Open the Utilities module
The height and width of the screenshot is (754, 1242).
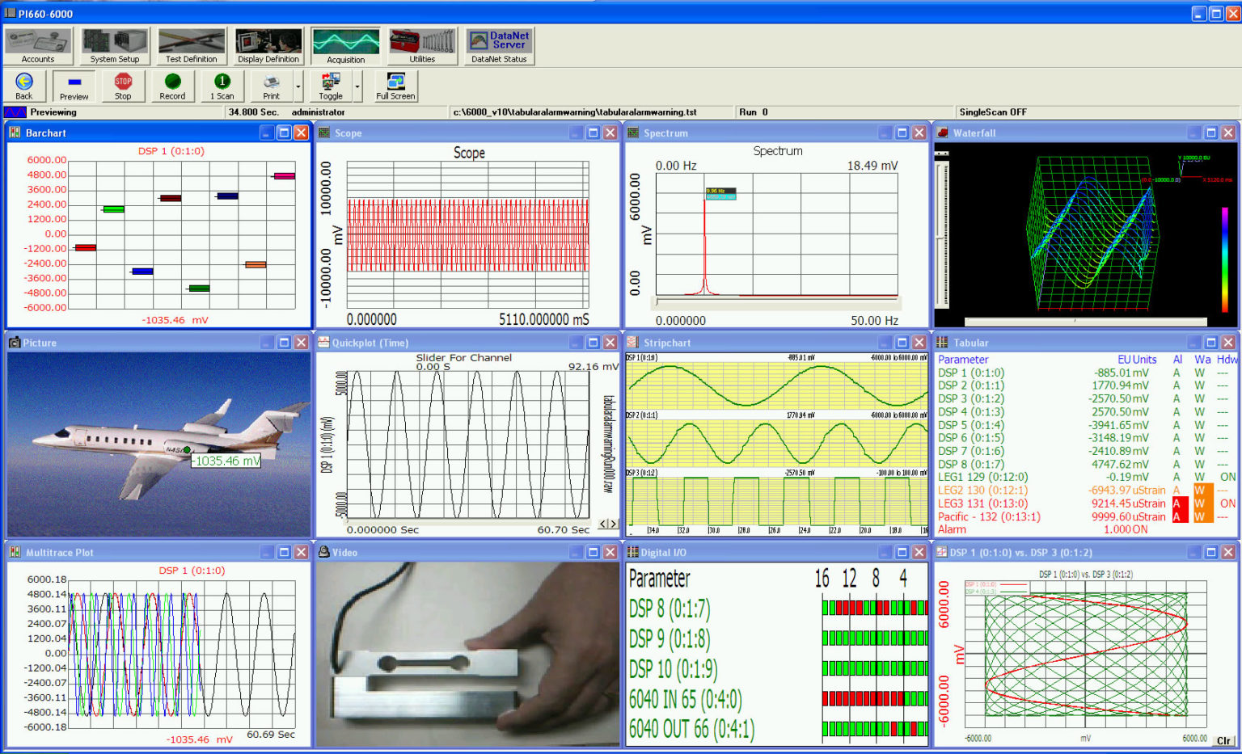click(421, 44)
